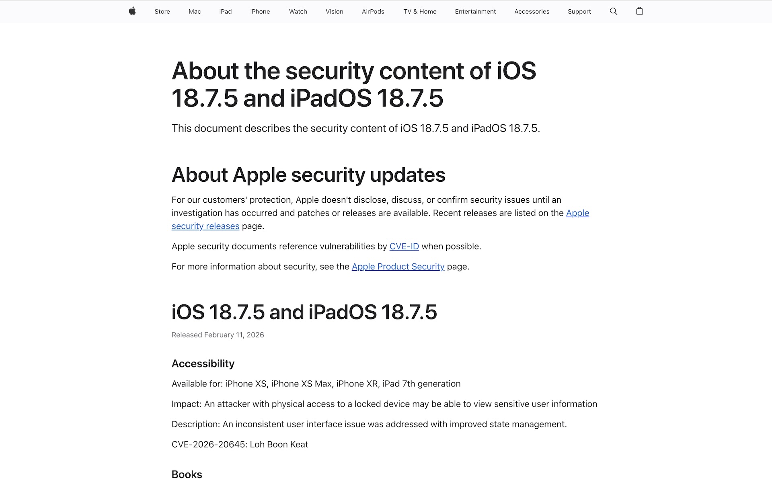Navigate to the Watch section
This screenshot has height=485, width=772.
pyautogui.click(x=298, y=12)
